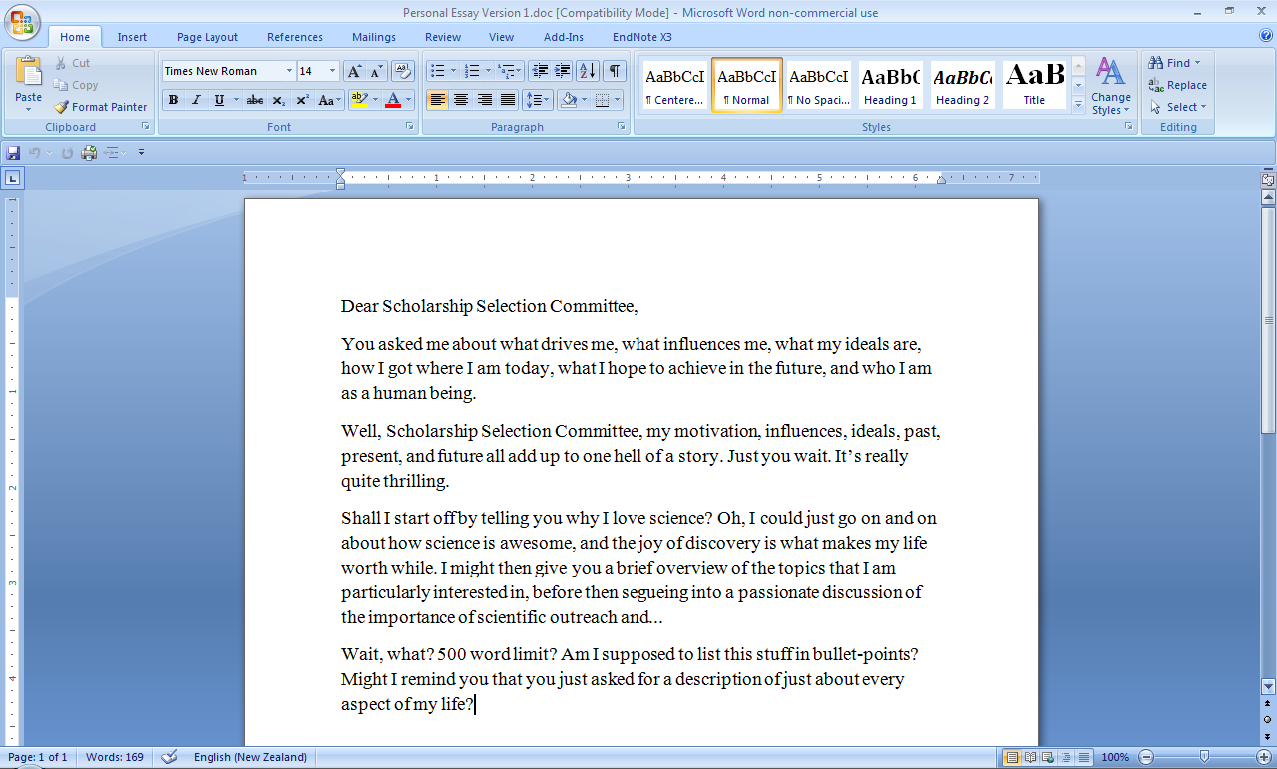Click the tab selector at ruler corner
This screenshot has width=1277, height=769.
[12, 179]
